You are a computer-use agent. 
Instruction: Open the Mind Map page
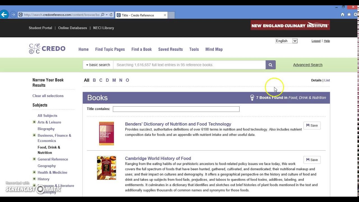pos(214,49)
